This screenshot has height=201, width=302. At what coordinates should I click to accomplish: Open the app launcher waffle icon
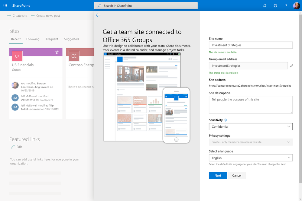[x=5, y=5]
